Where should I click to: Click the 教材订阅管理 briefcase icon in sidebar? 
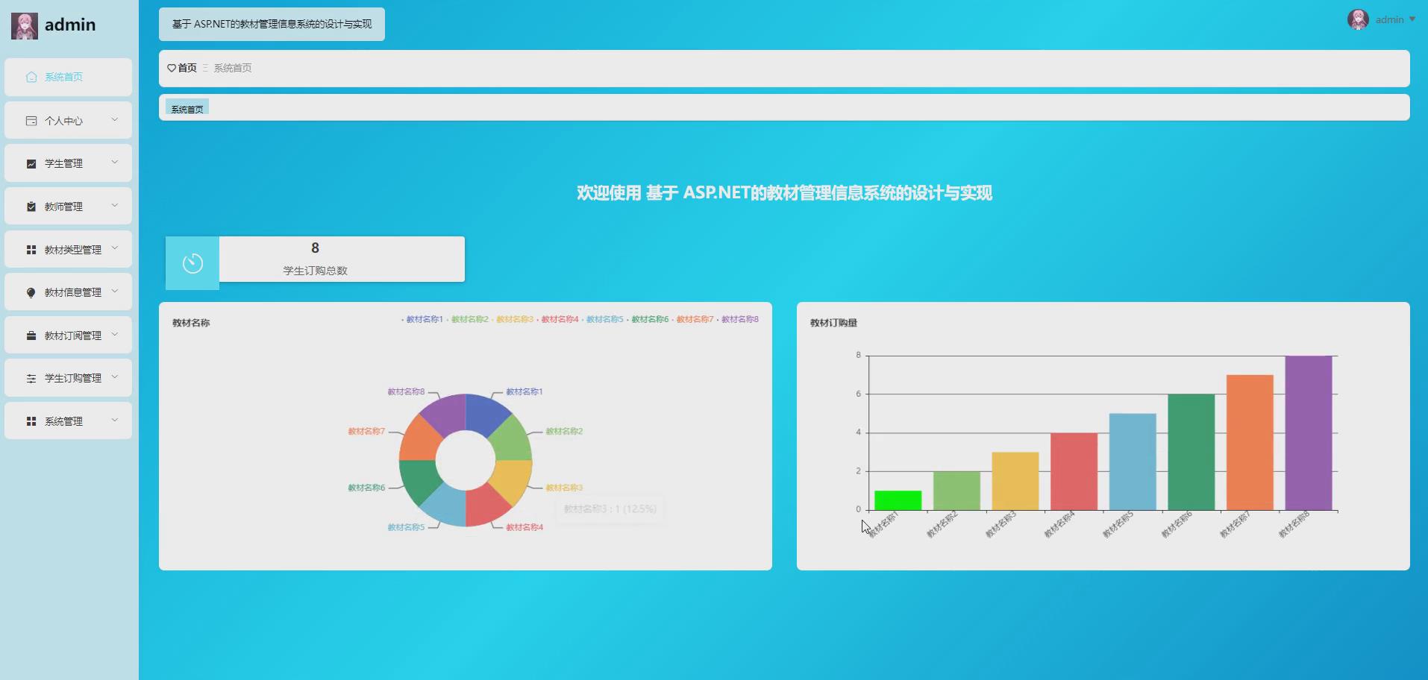click(x=31, y=336)
